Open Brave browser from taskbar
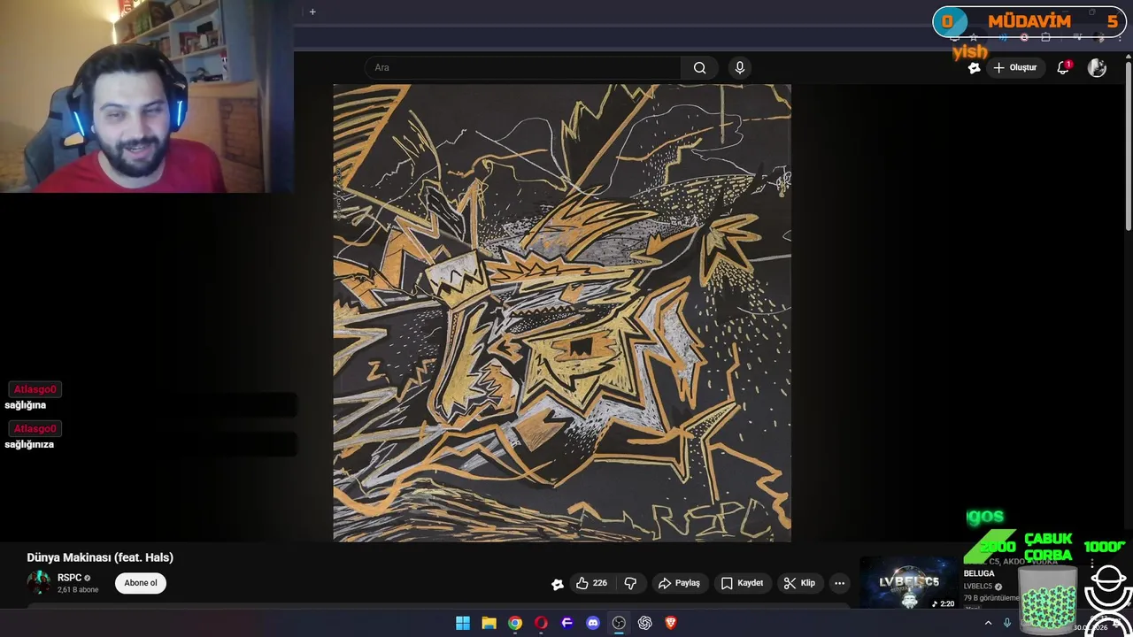 point(671,623)
